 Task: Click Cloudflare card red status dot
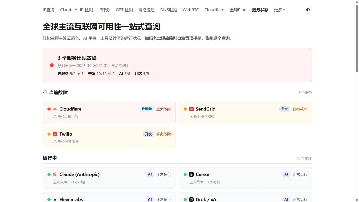pyautogui.click(x=49, y=109)
